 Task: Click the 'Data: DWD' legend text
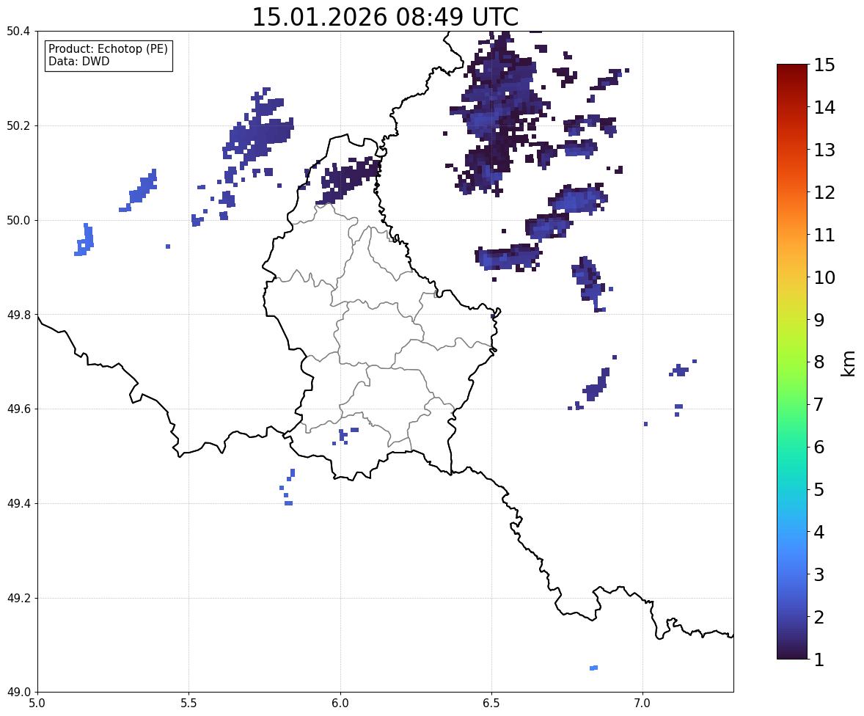coord(78,61)
